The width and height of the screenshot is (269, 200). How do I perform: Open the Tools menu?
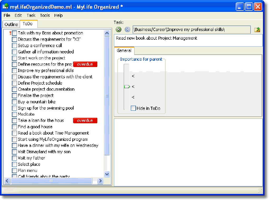point(45,16)
